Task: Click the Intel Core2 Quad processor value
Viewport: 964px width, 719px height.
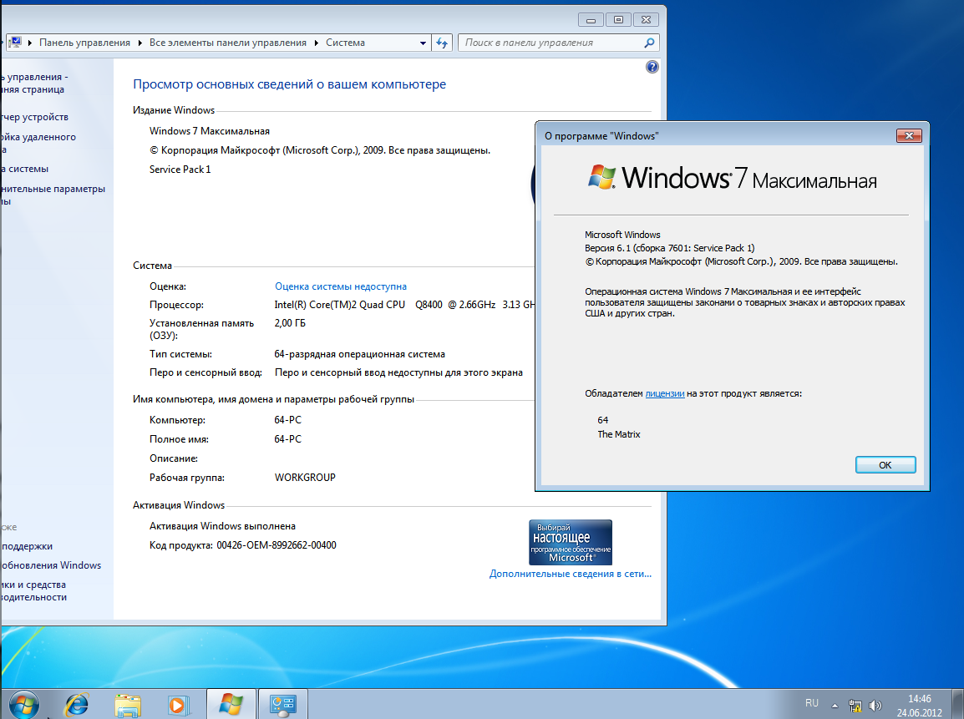Action: [x=404, y=305]
